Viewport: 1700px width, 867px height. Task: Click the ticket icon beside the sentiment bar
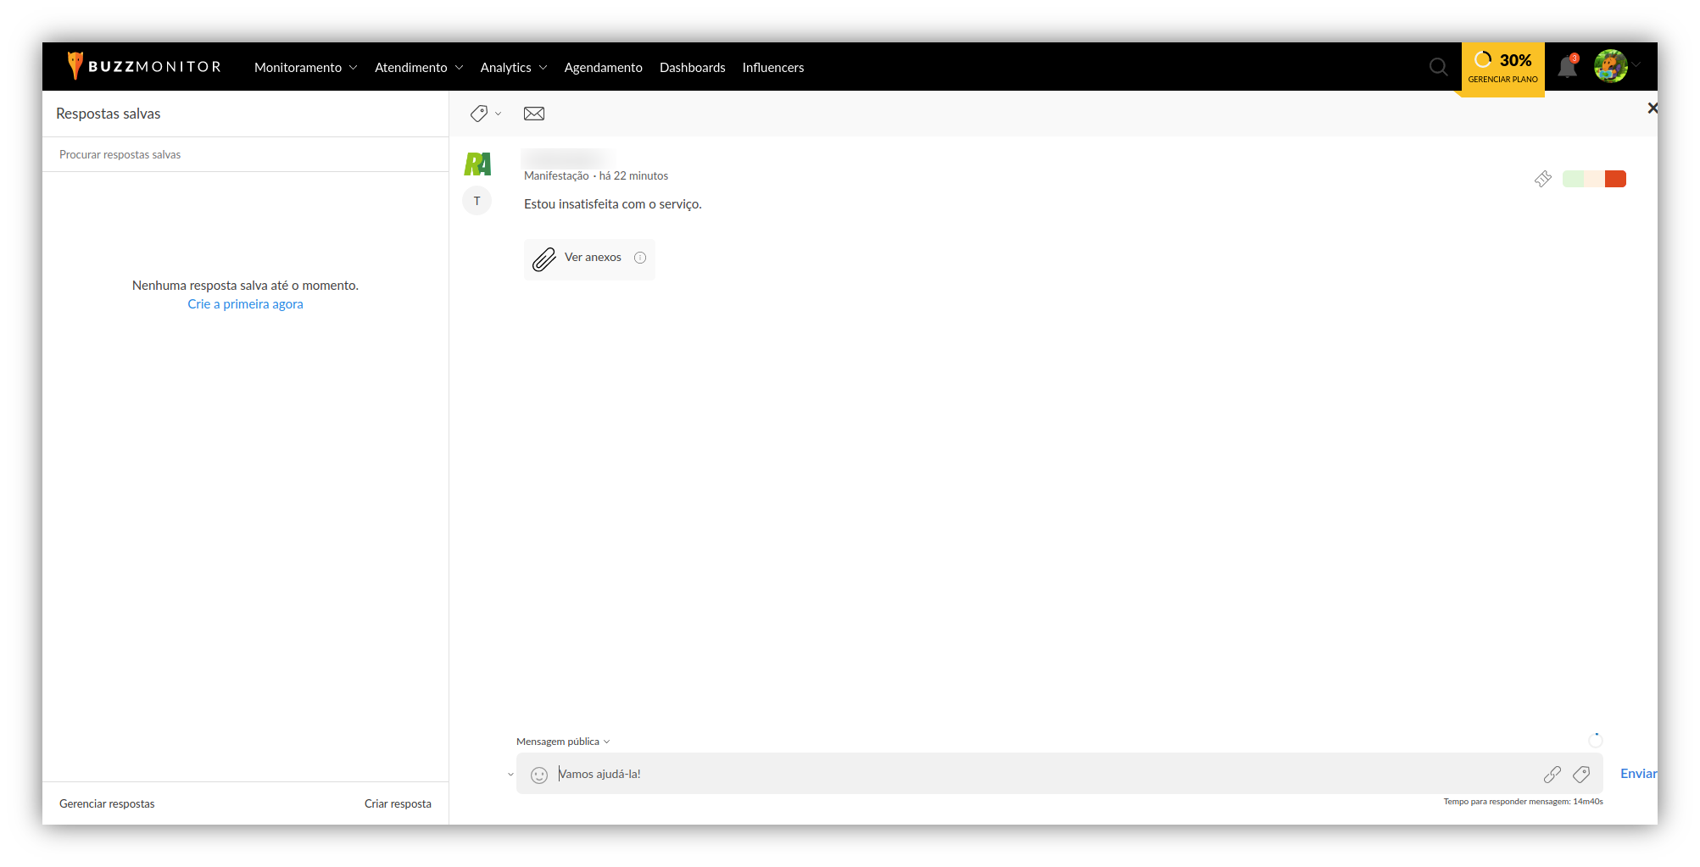[1542, 179]
